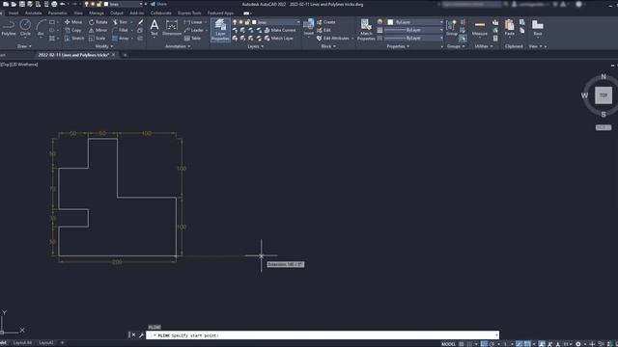Click the Mirror tool
This screenshot has width=618, height=347.
click(98, 30)
